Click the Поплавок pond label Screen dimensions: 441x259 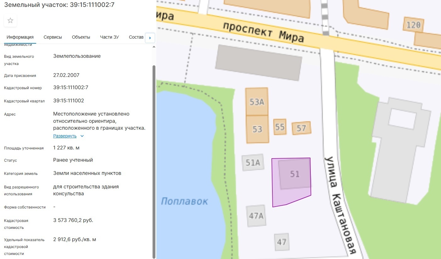click(x=184, y=201)
